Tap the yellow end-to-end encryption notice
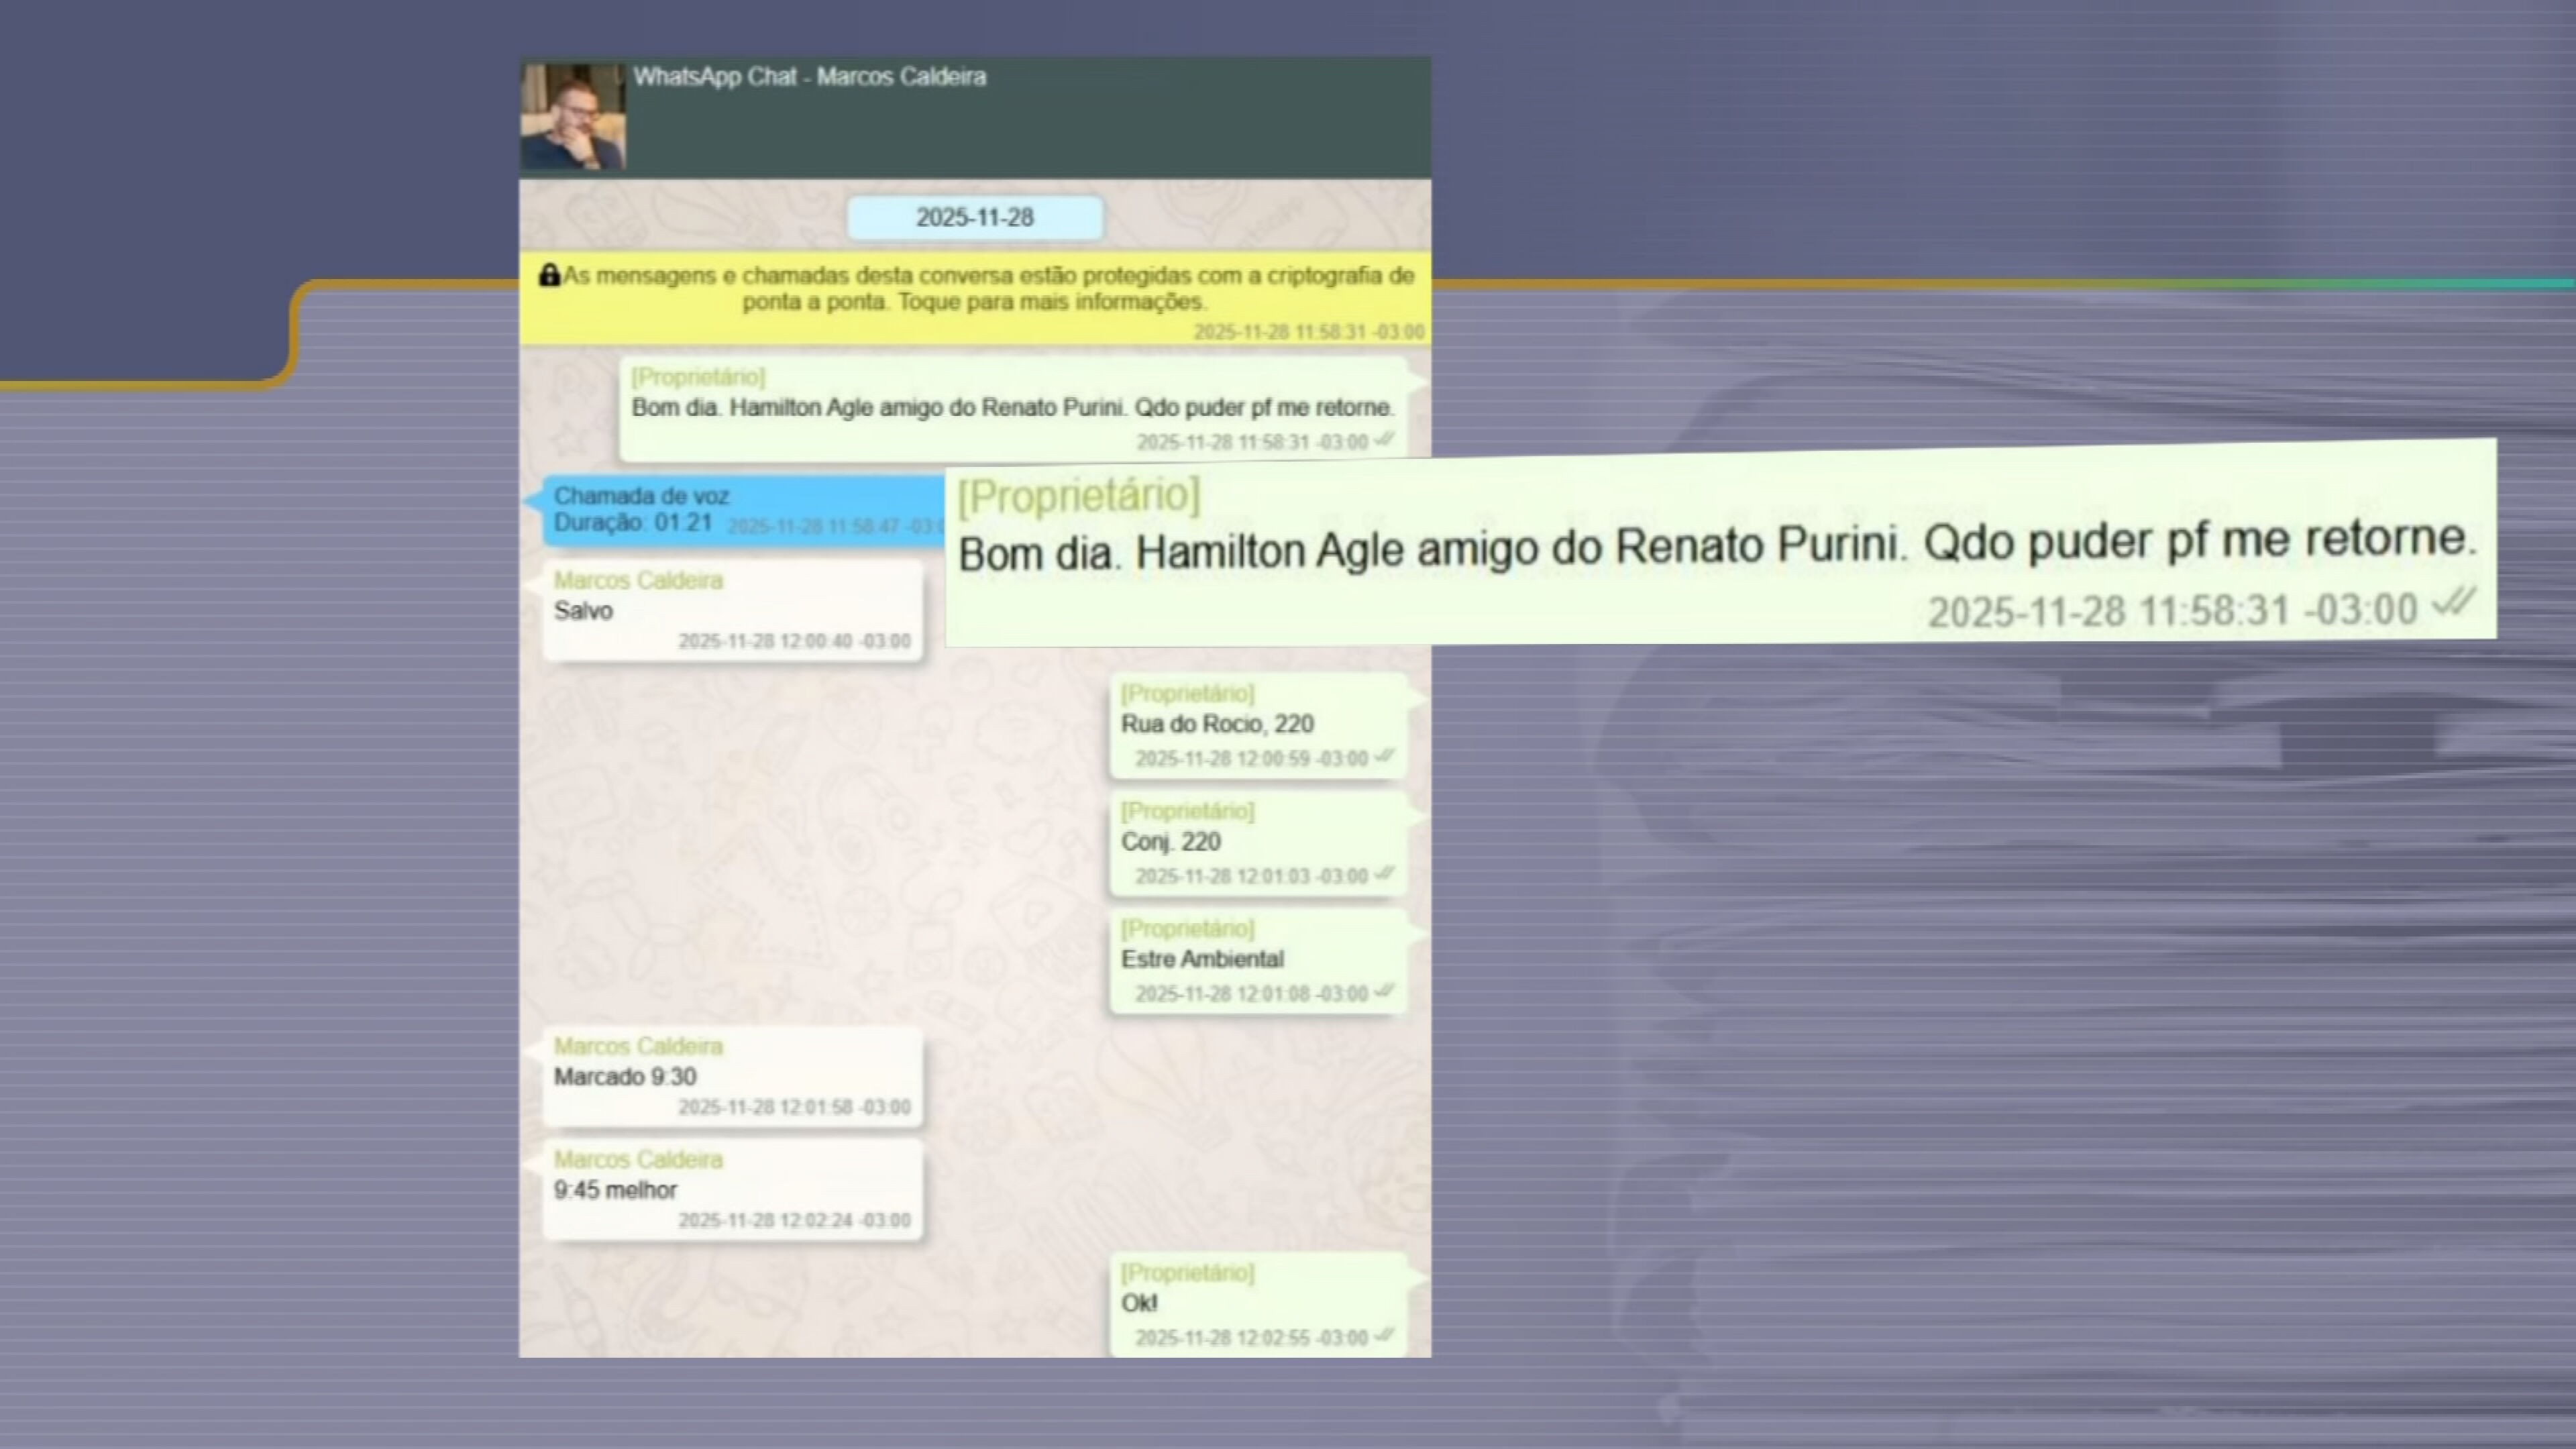 (975, 298)
